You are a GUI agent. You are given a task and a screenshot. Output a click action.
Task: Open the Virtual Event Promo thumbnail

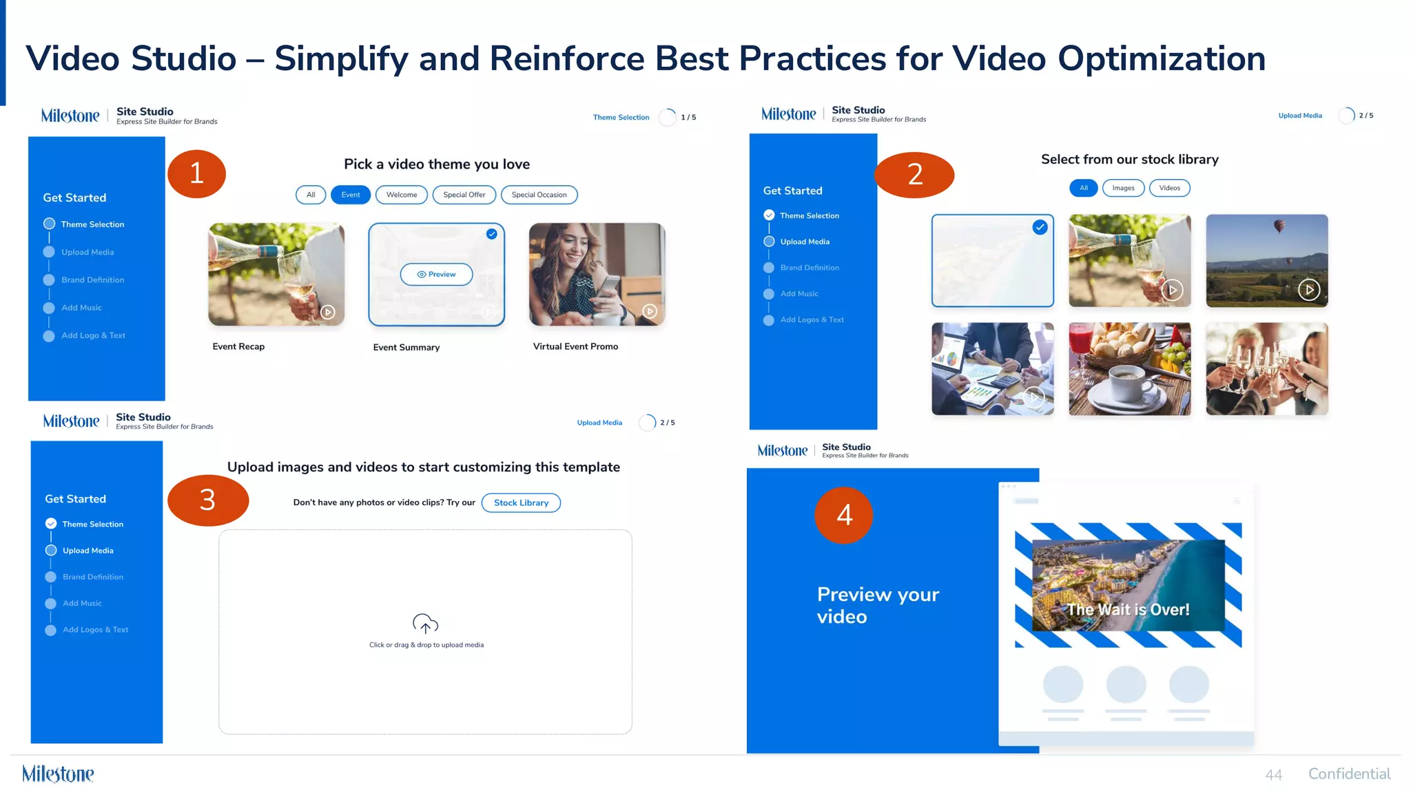pyautogui.click(x=597, y=274)
